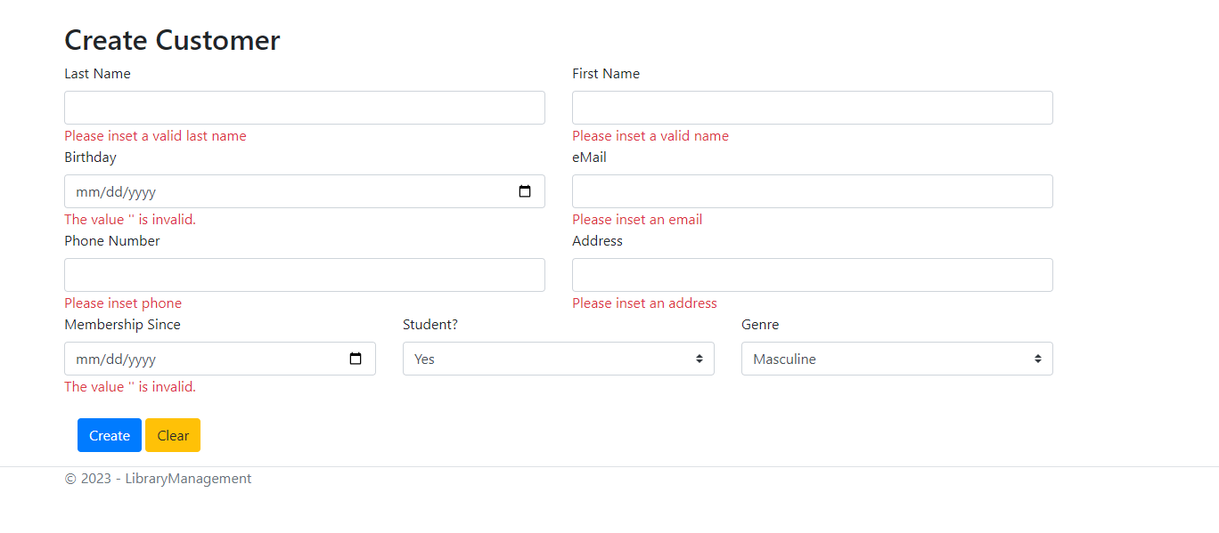Click the Birthday mm/dd/yyyy date field
The height and width of the screenshot is (533, 1219).
coord(267,190)
